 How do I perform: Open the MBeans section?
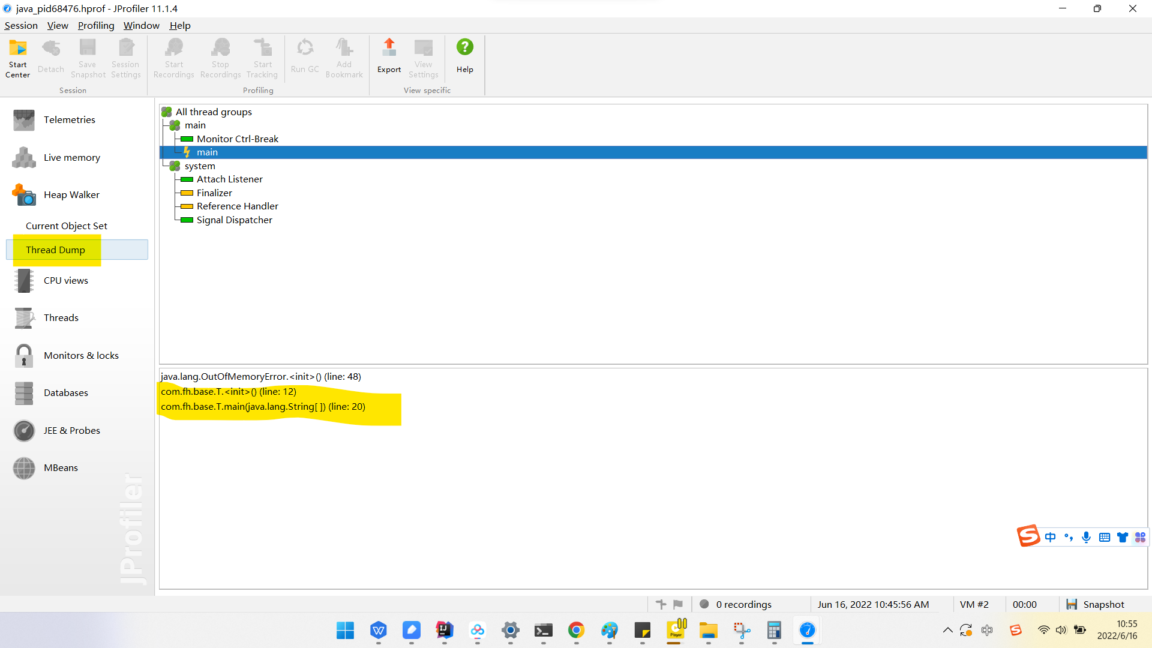pos(61,468)
